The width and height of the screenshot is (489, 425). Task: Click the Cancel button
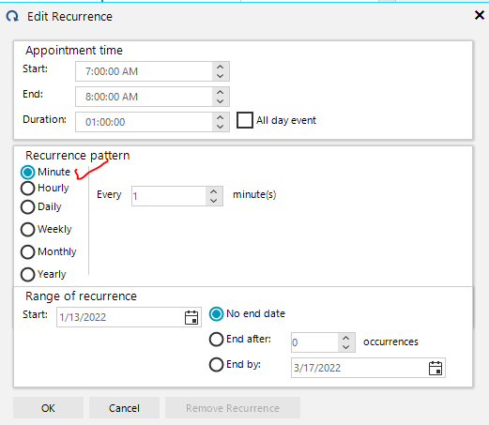point(124,408)
